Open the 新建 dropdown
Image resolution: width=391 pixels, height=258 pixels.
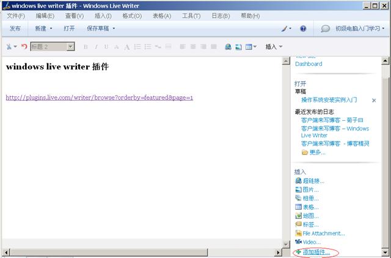click(x=43, y=29)
